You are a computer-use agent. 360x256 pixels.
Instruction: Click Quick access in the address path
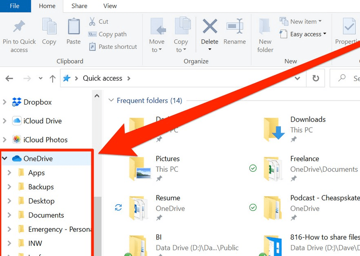(102, 78)
